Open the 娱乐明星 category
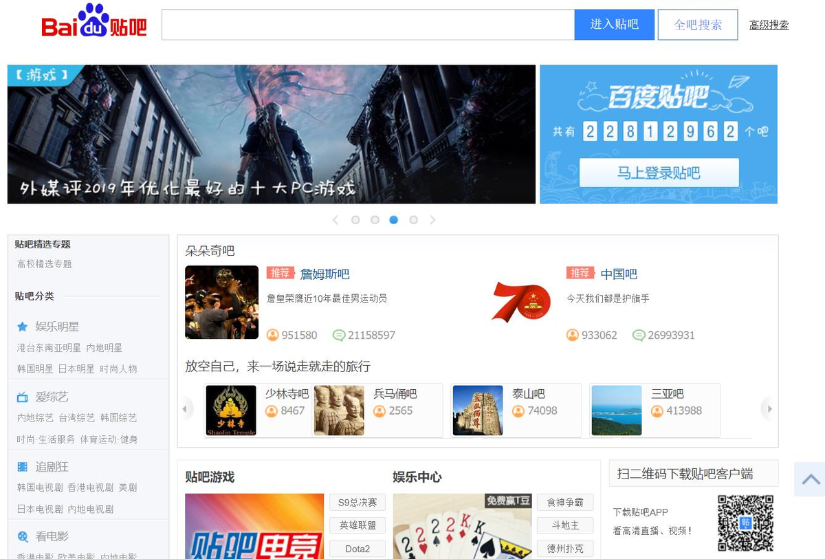 [x=58, y=327]
